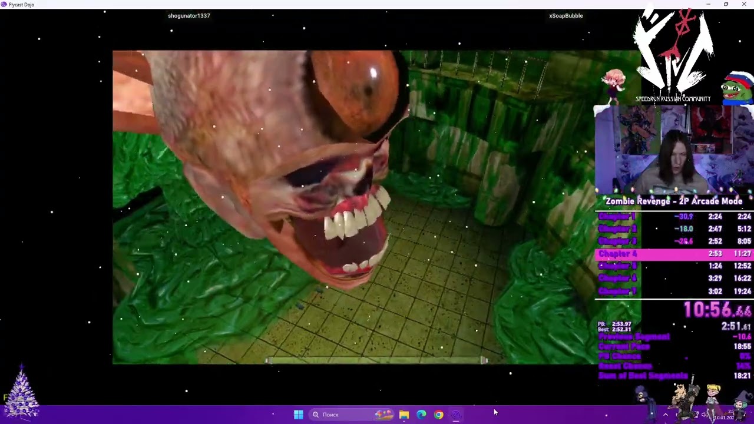Switch to Flycast Dojo taskbar icon
This screenshot has width=754, height=424.
(456, 415)
